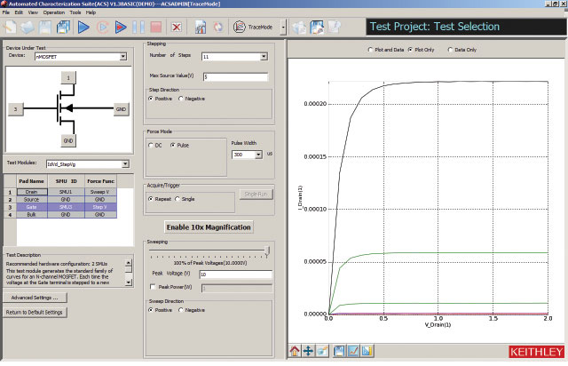Open the Test Modules dropdown
The image size is (568, 366).
125,164
